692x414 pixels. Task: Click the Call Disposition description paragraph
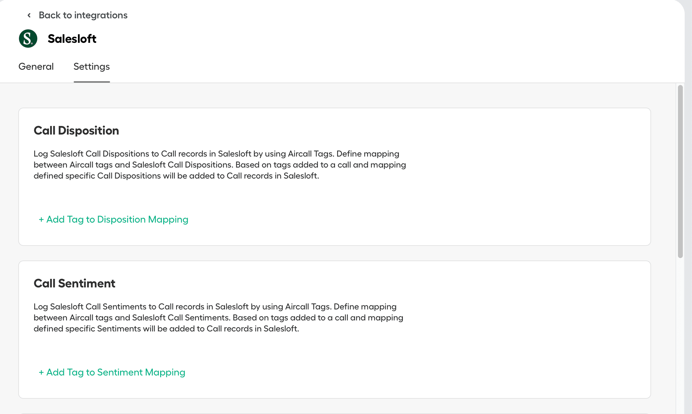[x=219, y=165]
